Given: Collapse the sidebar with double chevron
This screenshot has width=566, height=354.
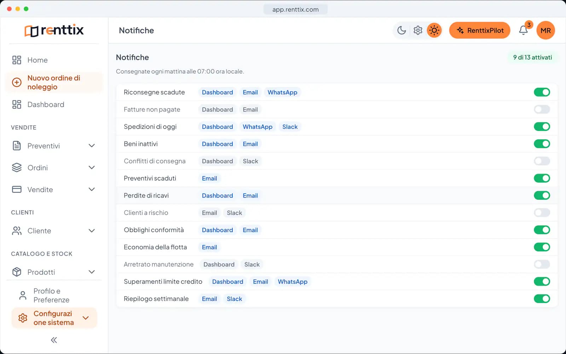Looking at the screenshot, I should (x=54, y=340).
